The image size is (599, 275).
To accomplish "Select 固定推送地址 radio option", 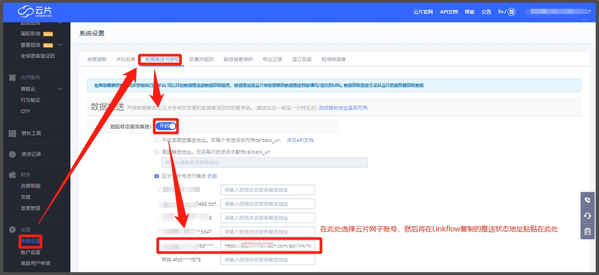I will click(x=157, y=152).
